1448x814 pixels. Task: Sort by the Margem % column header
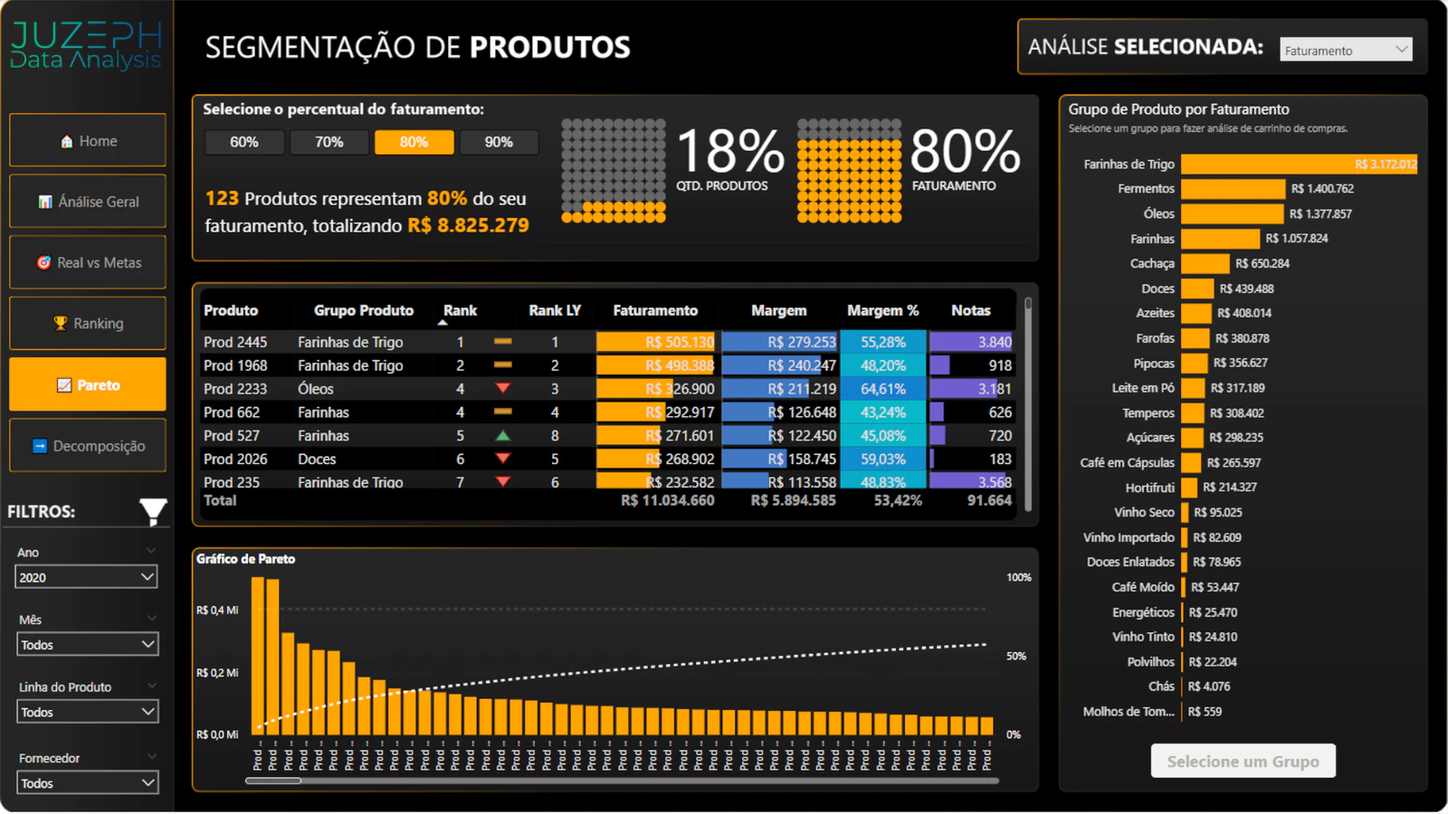882,310
